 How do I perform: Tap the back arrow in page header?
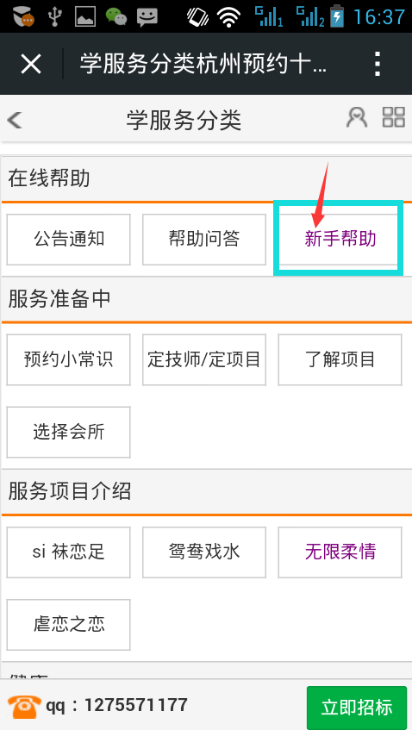click(15, 120)
